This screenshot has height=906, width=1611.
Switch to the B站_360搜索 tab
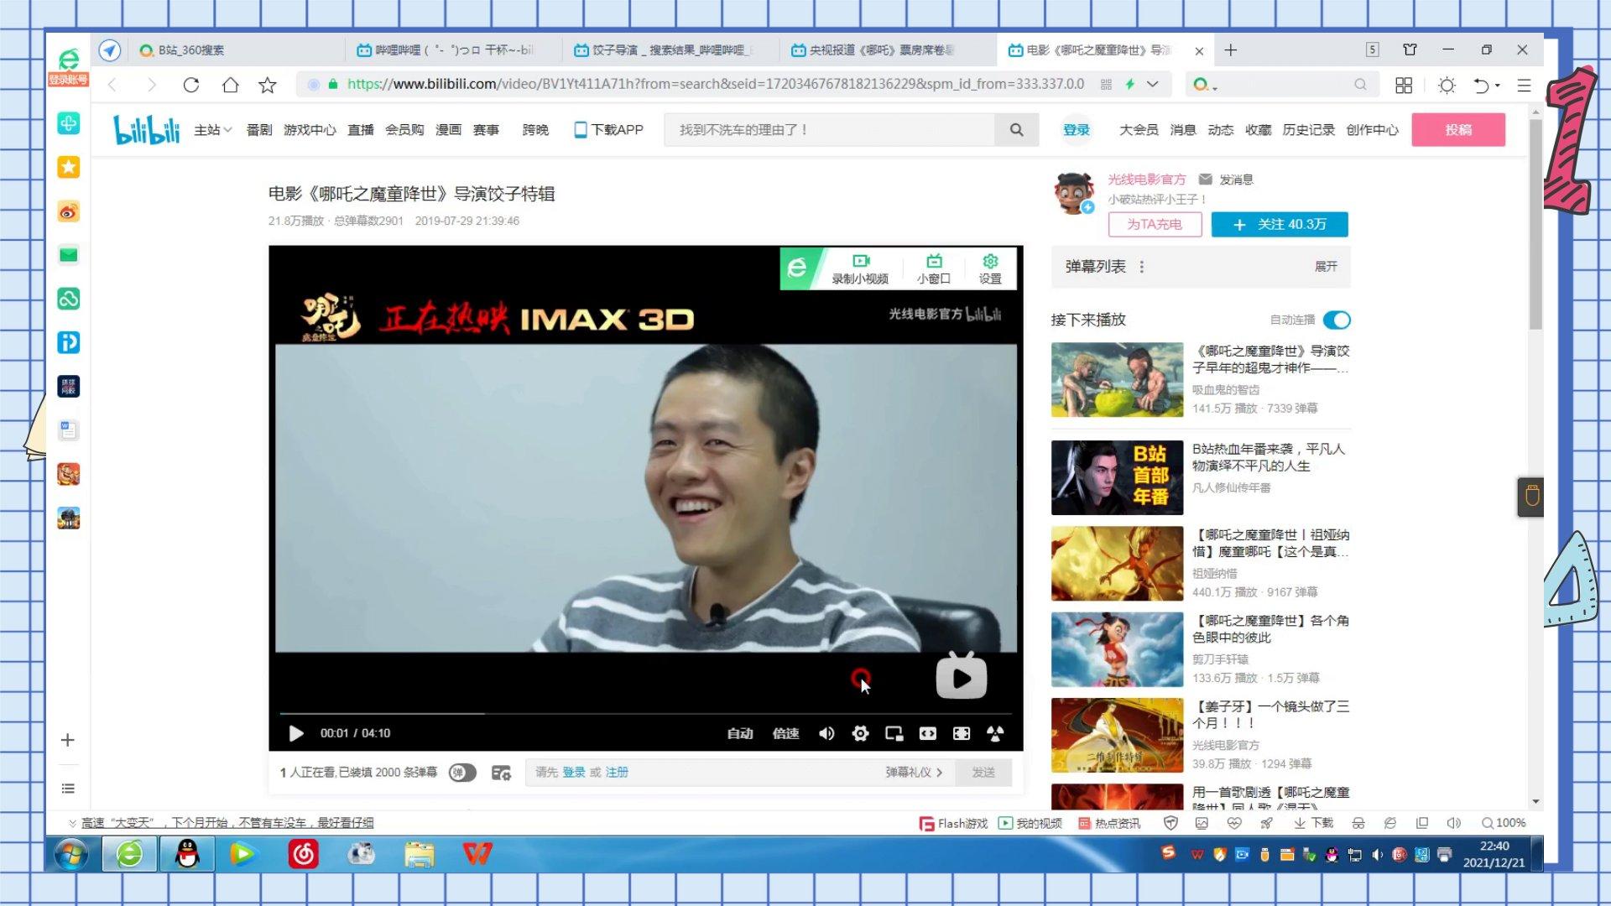point(191,50)
